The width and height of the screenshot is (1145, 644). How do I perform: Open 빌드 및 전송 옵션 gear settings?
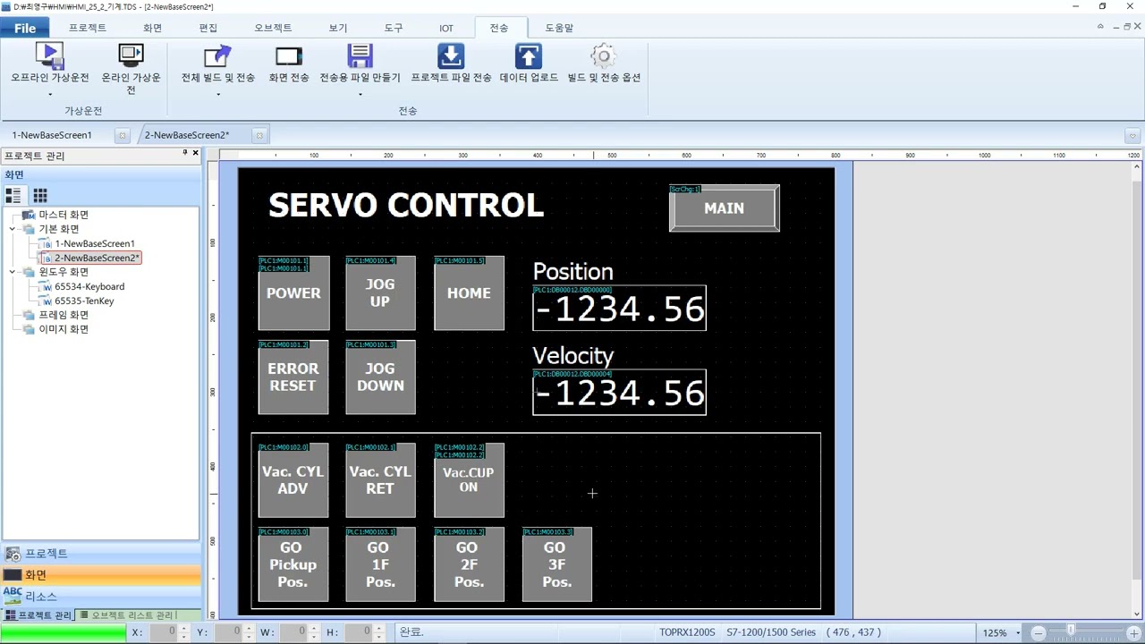(604, 57)
